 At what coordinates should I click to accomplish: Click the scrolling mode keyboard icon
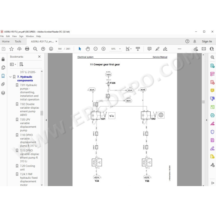[x=138, y=49]
